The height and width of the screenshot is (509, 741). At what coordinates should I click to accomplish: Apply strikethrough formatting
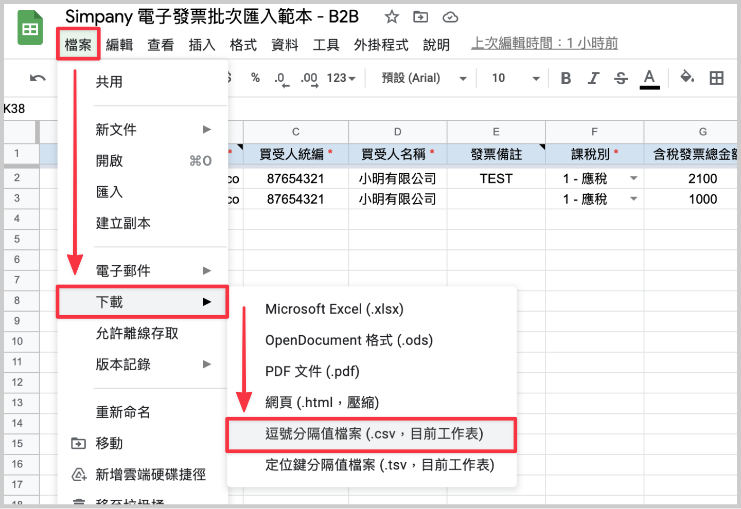click(x=621, y=78)
